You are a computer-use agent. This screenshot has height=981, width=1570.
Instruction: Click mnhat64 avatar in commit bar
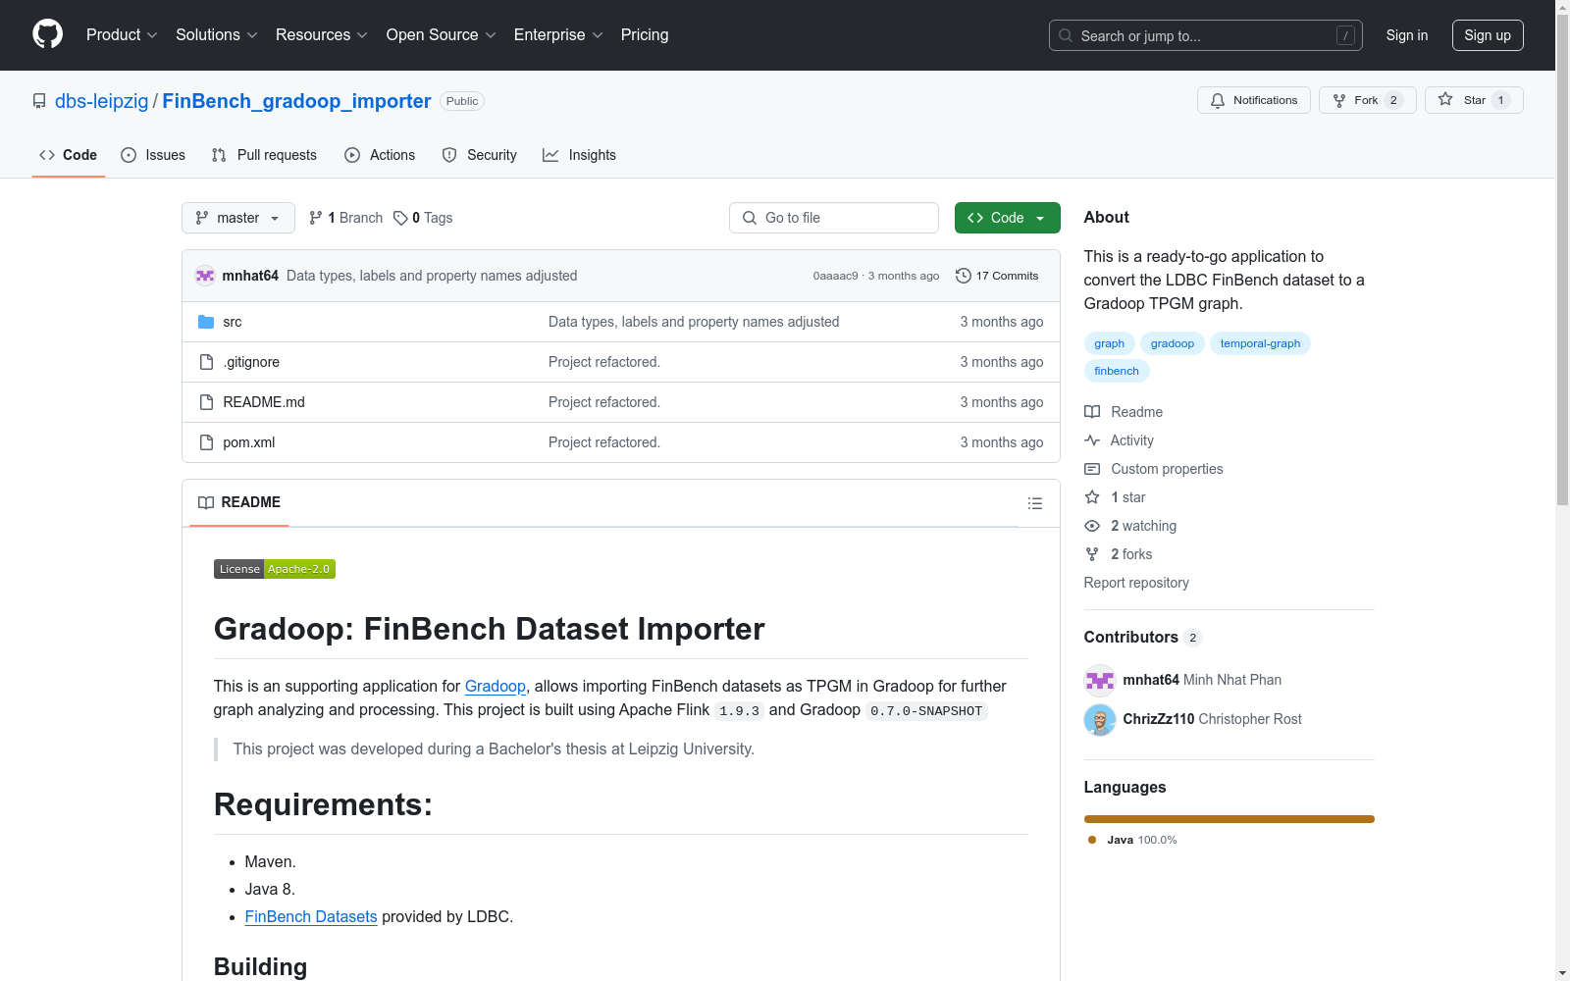pyautogui.click(x=205, y=276)
